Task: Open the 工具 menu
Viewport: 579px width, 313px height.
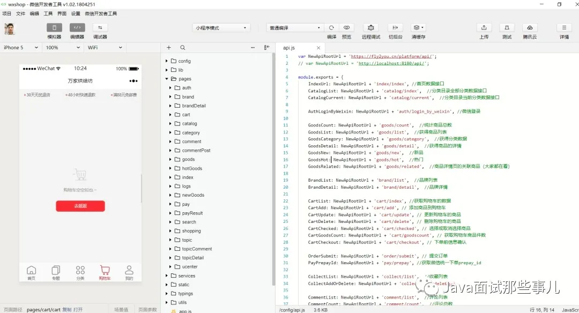Action: tap(48, 13)
